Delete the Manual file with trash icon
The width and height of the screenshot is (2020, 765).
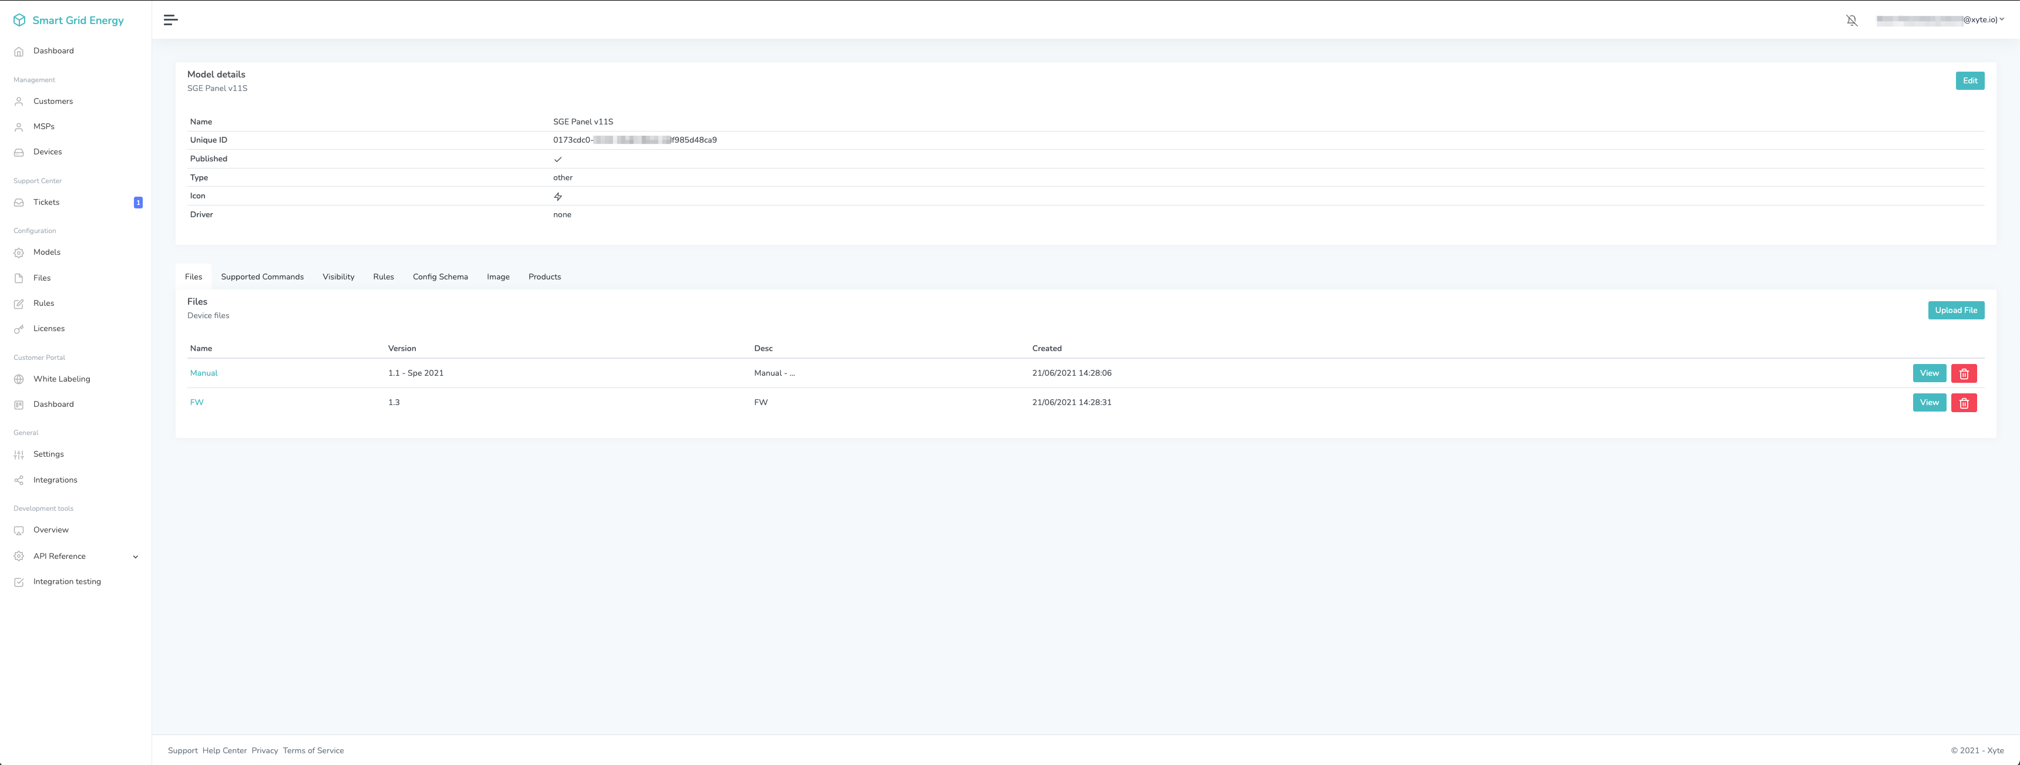(x=1964, y=374)
